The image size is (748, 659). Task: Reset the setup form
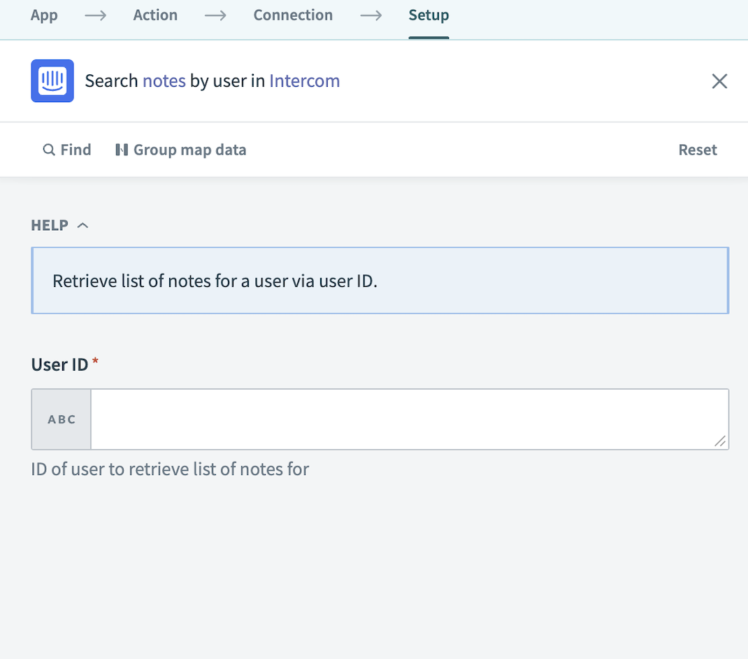point(698,150)
